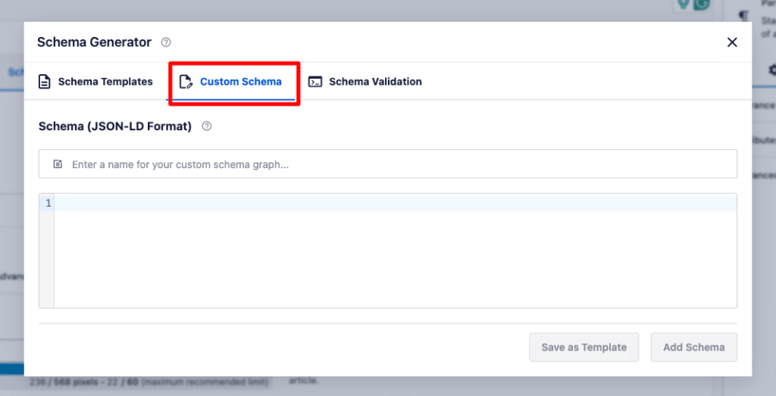Click the terminal icon on Schema Validation tab

(315, 82)
